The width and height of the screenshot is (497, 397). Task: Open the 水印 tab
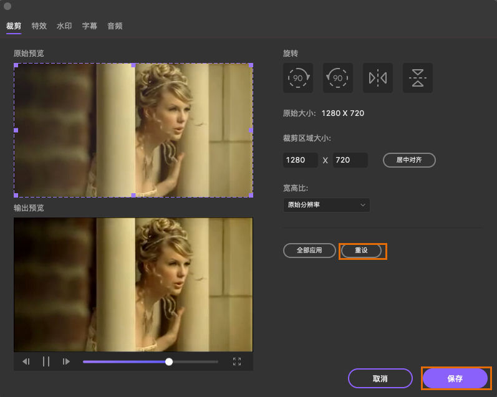(64, 26)
